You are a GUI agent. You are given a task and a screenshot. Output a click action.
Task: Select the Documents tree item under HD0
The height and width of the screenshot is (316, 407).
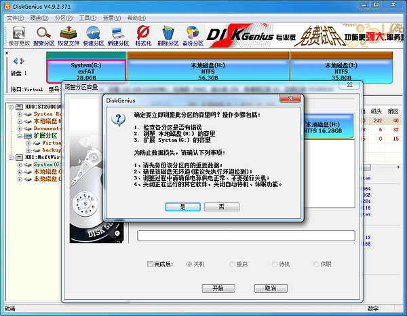(47, 128)
